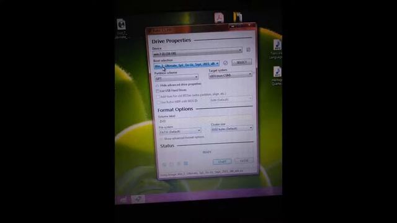Open the File system dropdown
Viewport: 397px width, 223px height.
pyautogui.click(x=180, y=131)
